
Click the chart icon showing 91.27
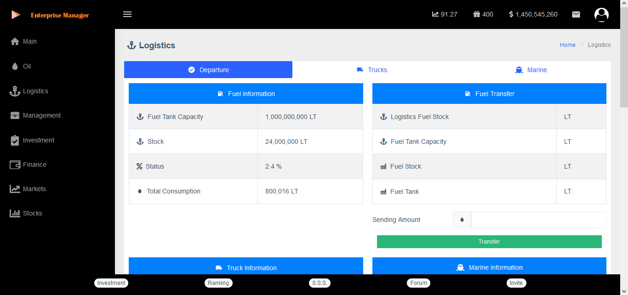435,14
